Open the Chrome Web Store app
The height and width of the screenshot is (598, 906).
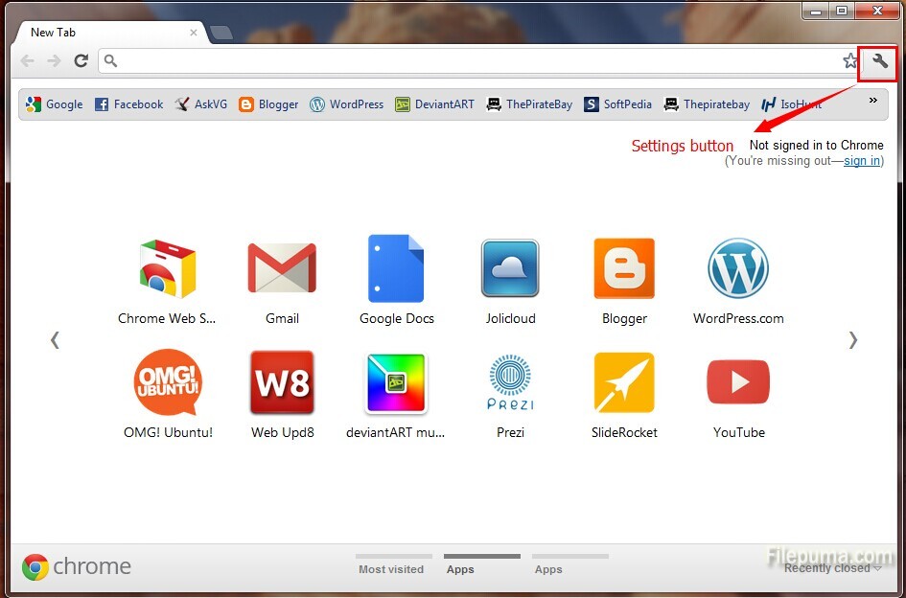click(168, 269)
